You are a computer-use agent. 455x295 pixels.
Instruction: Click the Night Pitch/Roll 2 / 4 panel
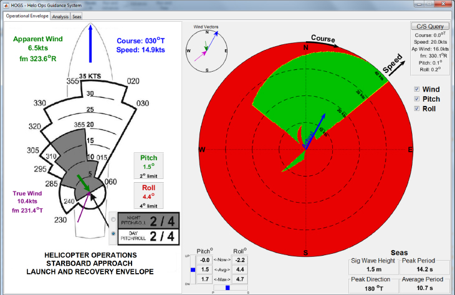click(x=148, y=221)
